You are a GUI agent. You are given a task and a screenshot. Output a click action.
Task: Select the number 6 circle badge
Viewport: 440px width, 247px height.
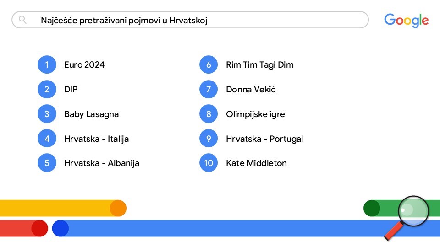[209, 64]
